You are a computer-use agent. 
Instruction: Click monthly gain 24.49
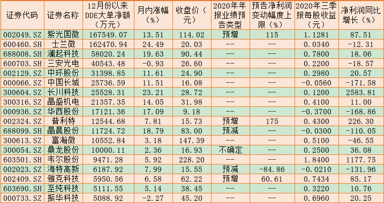coord(153,44)
